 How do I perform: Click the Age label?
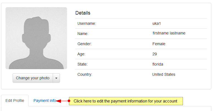[81, 54]
